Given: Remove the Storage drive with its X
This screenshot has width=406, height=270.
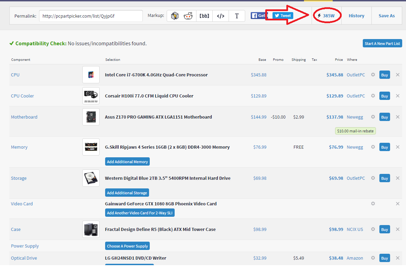Looking at the screenshot, I should point(398,178).
